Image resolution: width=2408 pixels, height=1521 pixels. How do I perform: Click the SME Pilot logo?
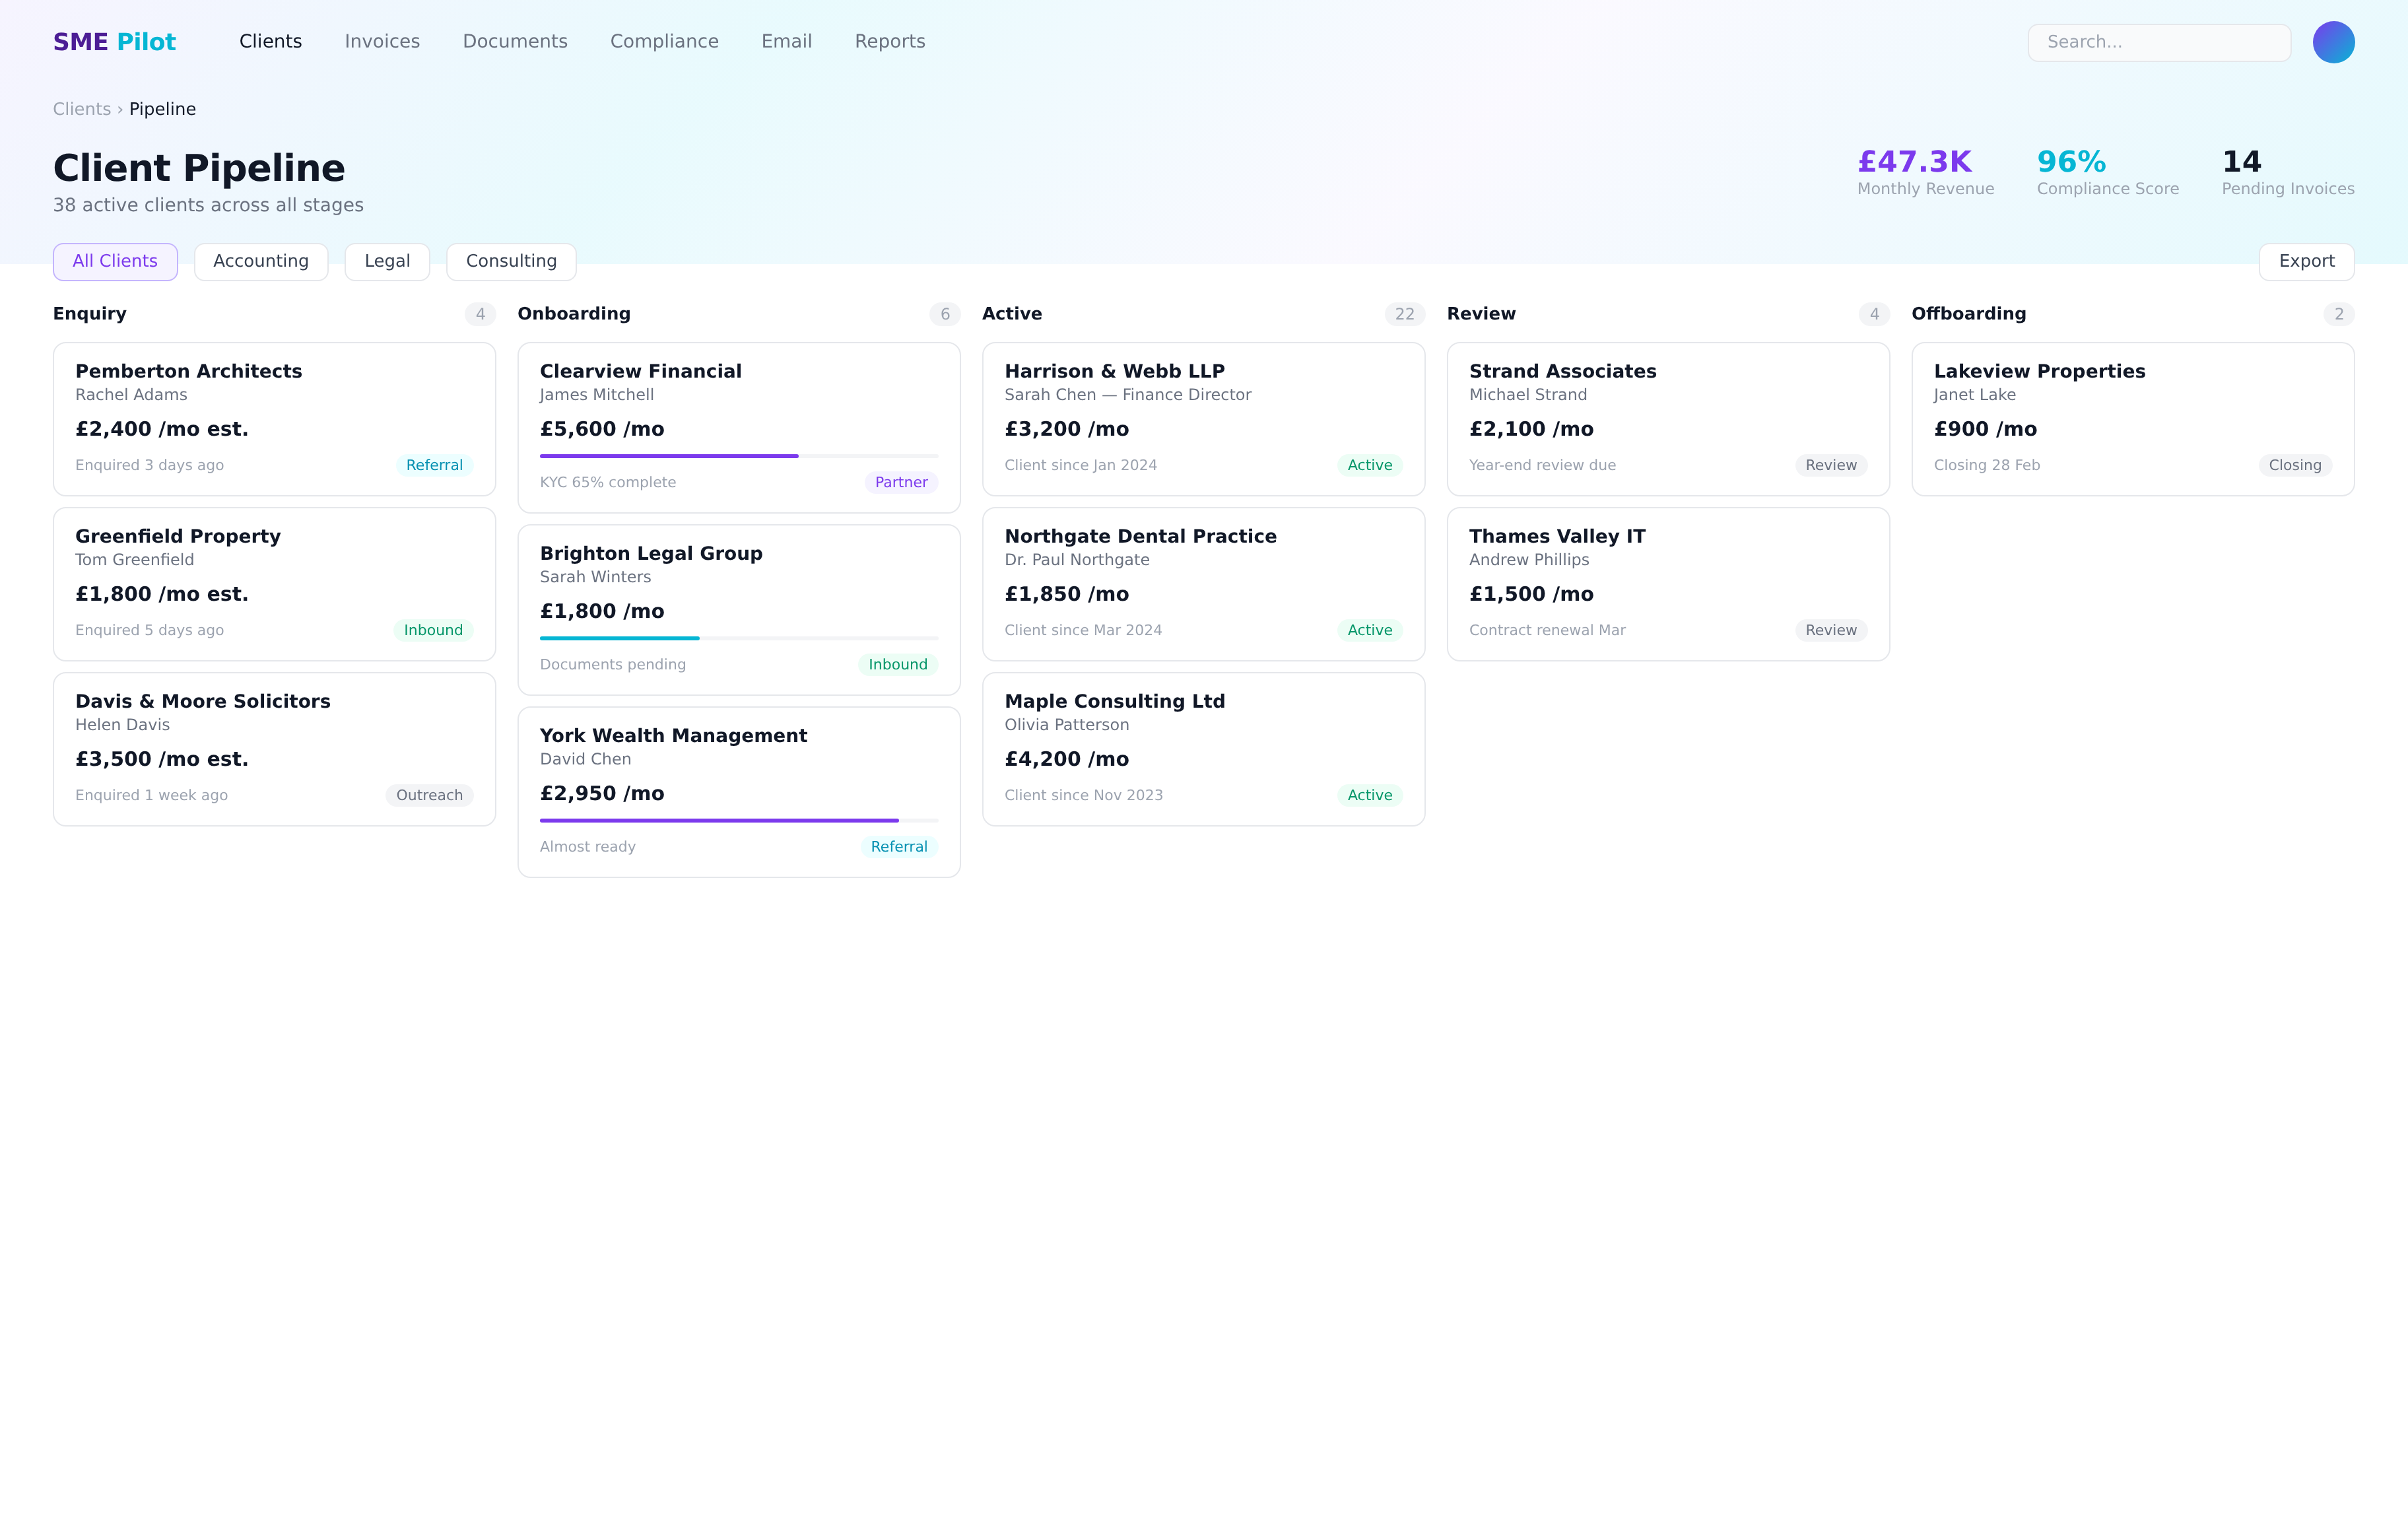(x=114, y=42)
